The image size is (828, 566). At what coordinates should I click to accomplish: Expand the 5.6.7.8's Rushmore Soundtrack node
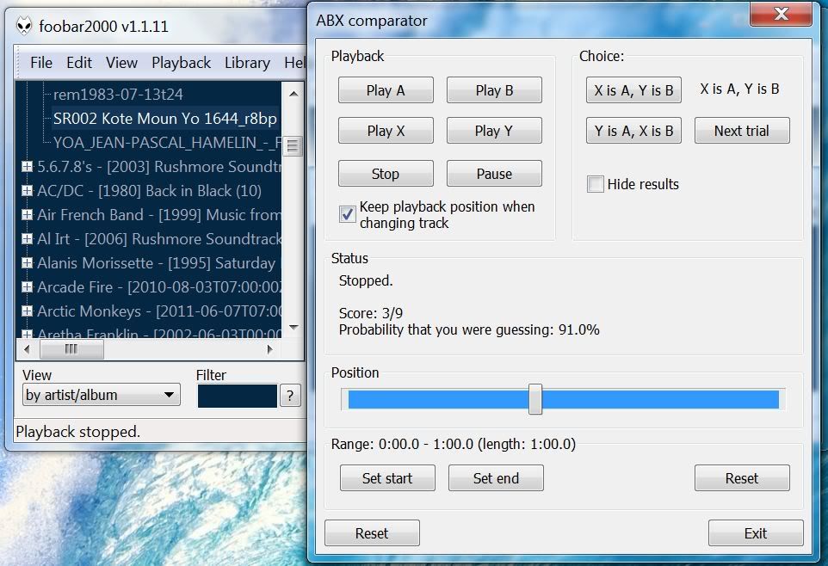(27, 166)
